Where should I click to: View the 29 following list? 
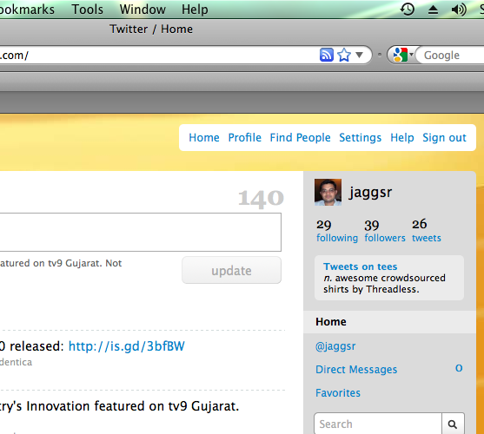click(337, 231)
